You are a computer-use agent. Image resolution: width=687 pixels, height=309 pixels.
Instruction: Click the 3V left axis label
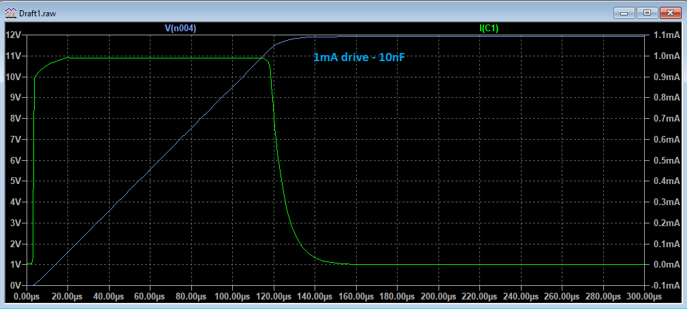pyautogui.click(x=16, y=223)
